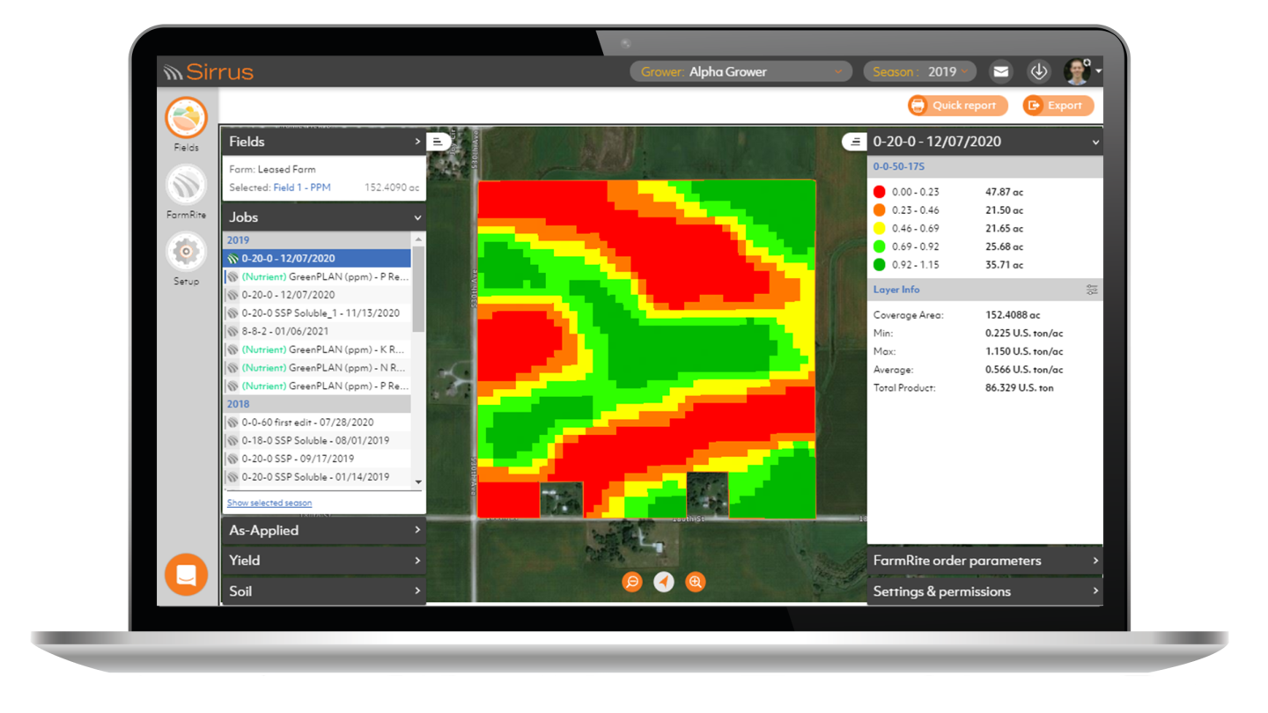Collapse the right legend panel handle

coord(854,141)
